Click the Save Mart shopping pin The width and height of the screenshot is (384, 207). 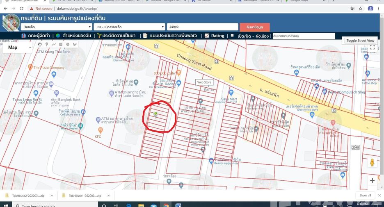pyautogui.click(x=231, y=93)
